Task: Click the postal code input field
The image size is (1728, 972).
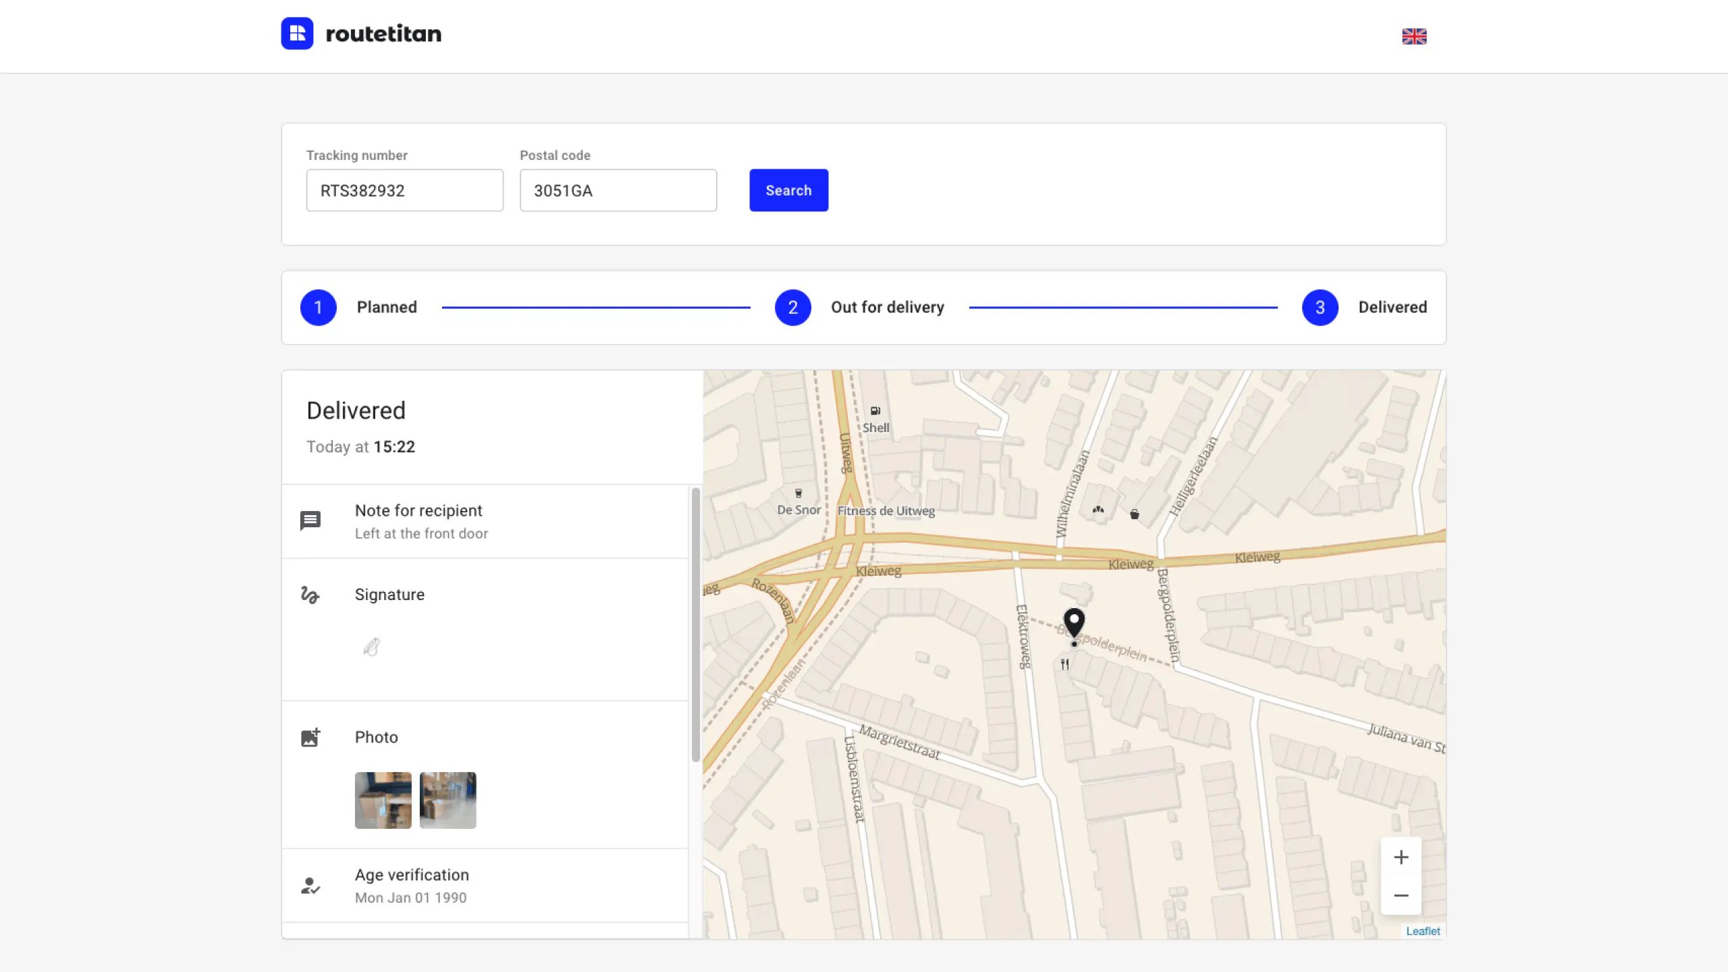Action: 618,190
